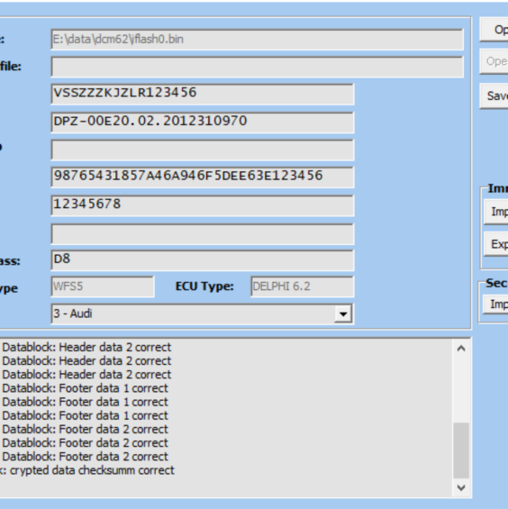Click the Export button
508x509 pixels.
496,244
